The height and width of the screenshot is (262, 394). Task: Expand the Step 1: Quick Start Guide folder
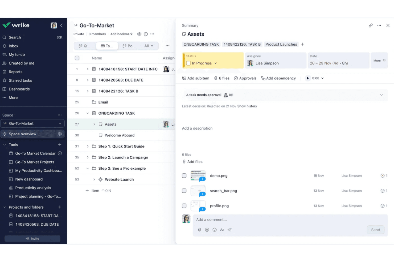point(88,146)
